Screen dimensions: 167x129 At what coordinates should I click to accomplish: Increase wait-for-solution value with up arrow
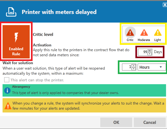[x=133, y=65]
